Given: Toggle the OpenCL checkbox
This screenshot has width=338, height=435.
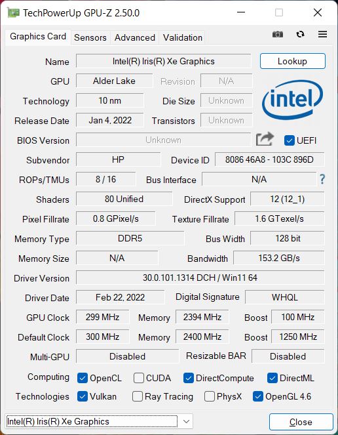Looking at the screenshot, I should tap(83, 378).
